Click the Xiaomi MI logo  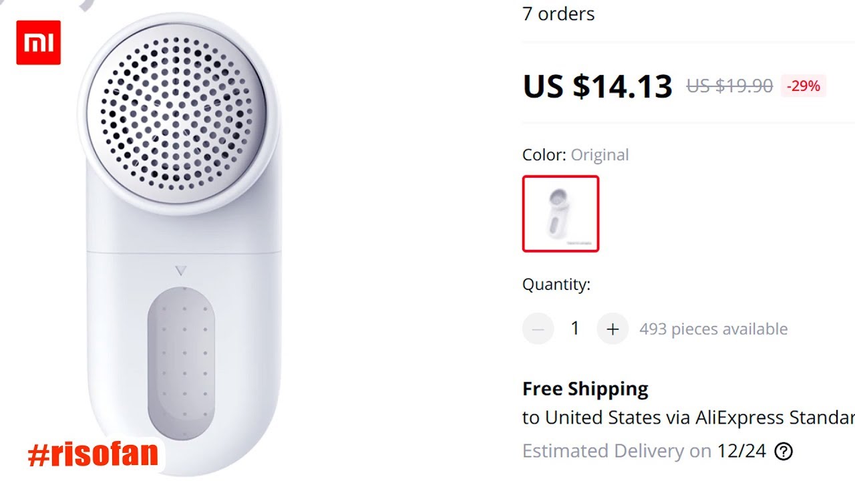click(38, 42)
